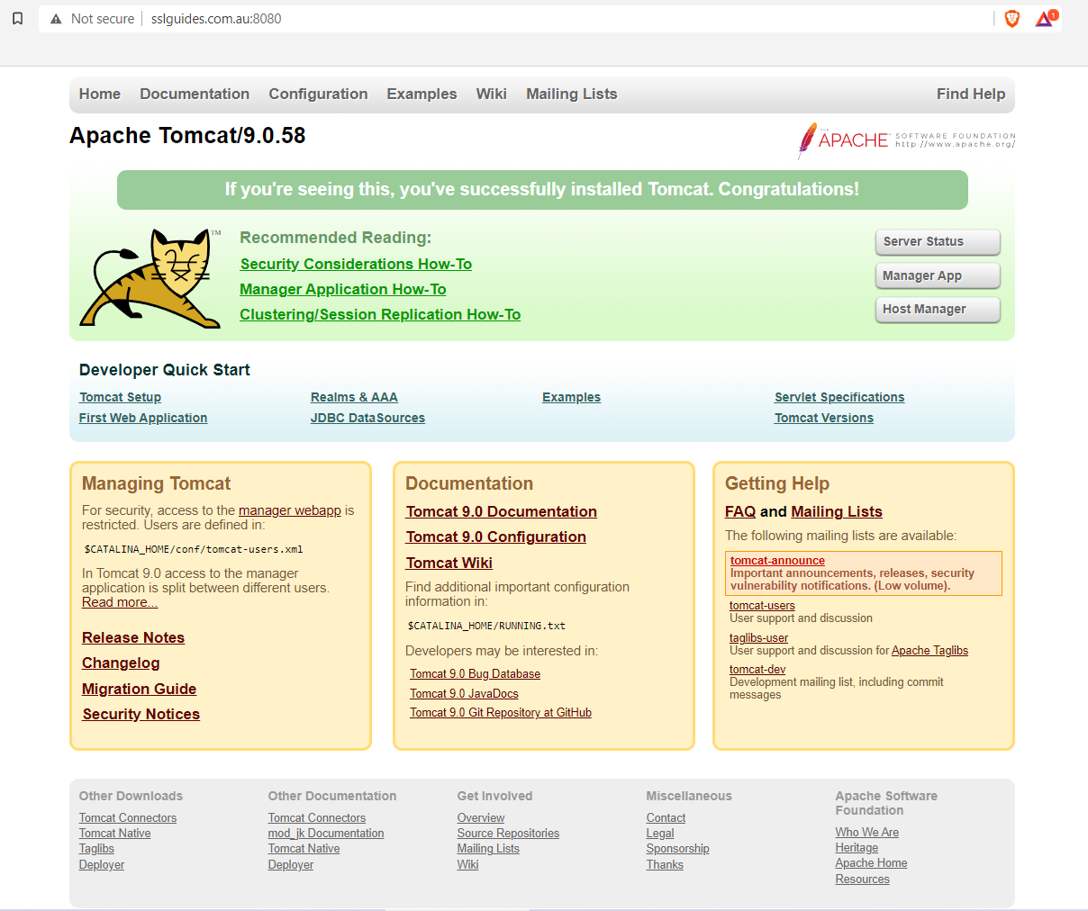
Task: Click Find Help in the navigation bar
Action: [971, 94]
